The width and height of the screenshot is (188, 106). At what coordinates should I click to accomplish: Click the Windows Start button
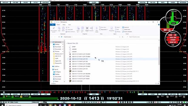click(2, 105)
